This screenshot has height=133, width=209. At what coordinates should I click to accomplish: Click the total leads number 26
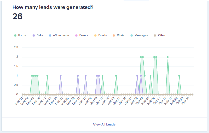pos(17,16)
